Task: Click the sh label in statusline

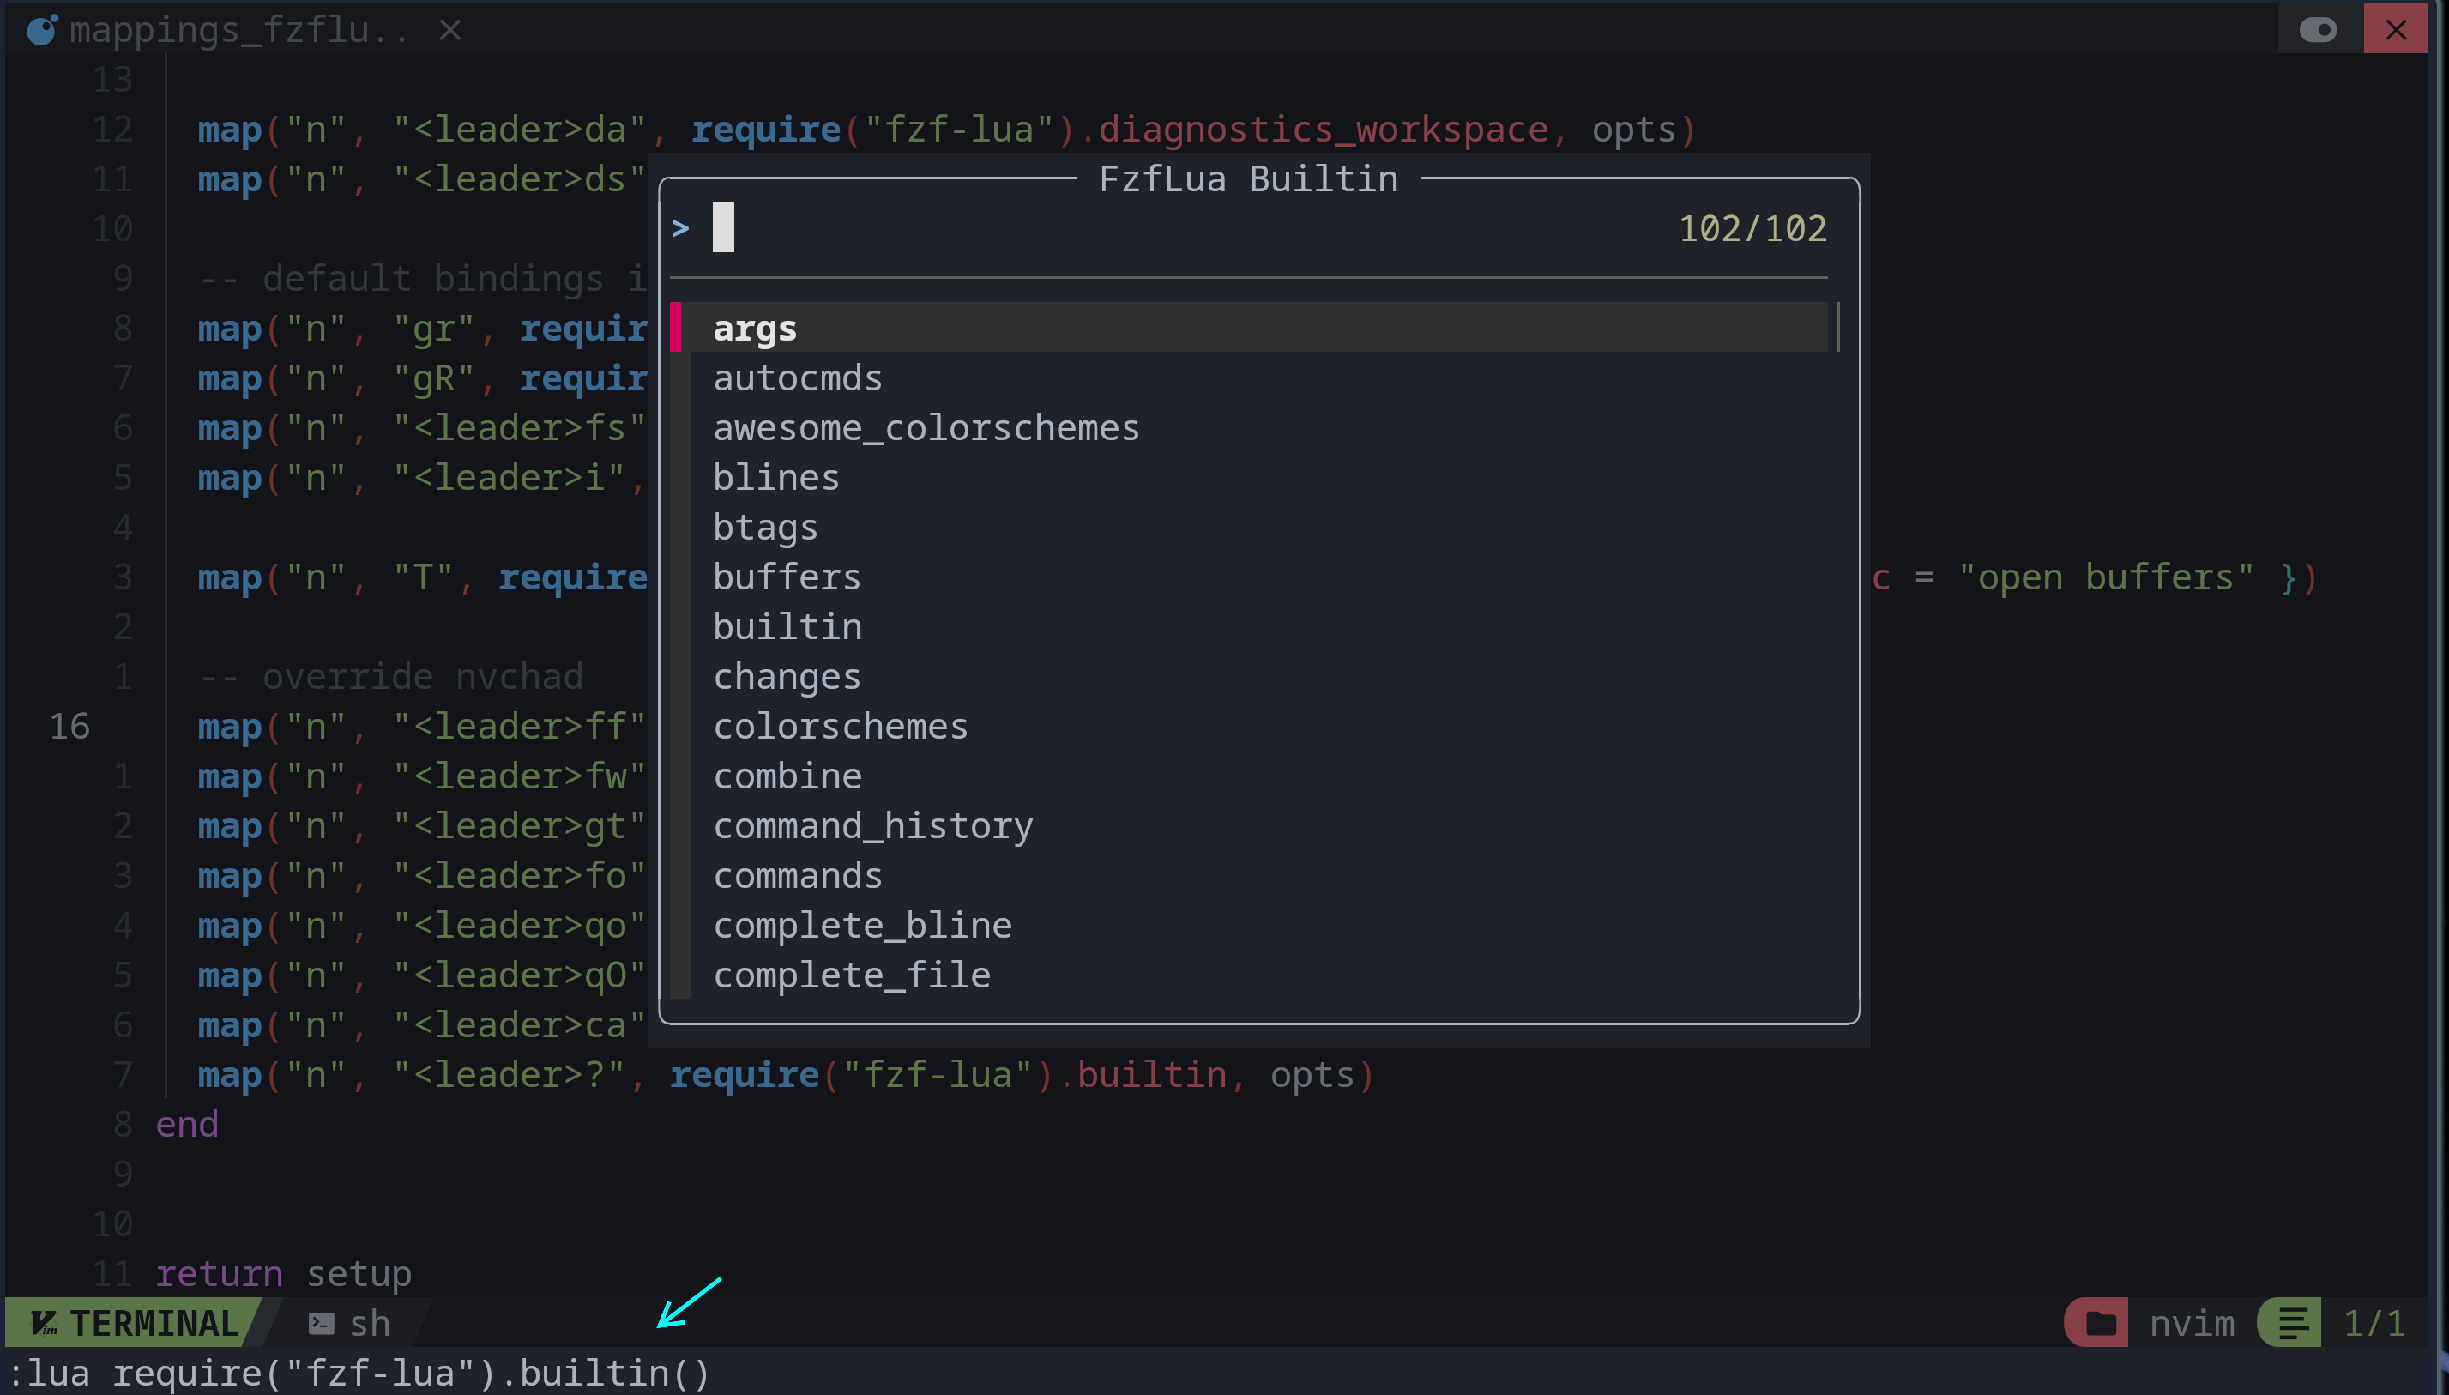Action: (x=370, y=1323)
